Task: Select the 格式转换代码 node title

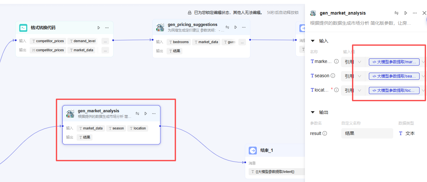Action: tap(43, 28)
